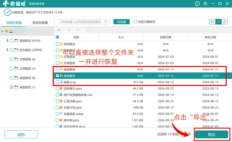This screenshot has width=232, height=142.
Task: Go forward with the right arrow
Action: point(69,30)
